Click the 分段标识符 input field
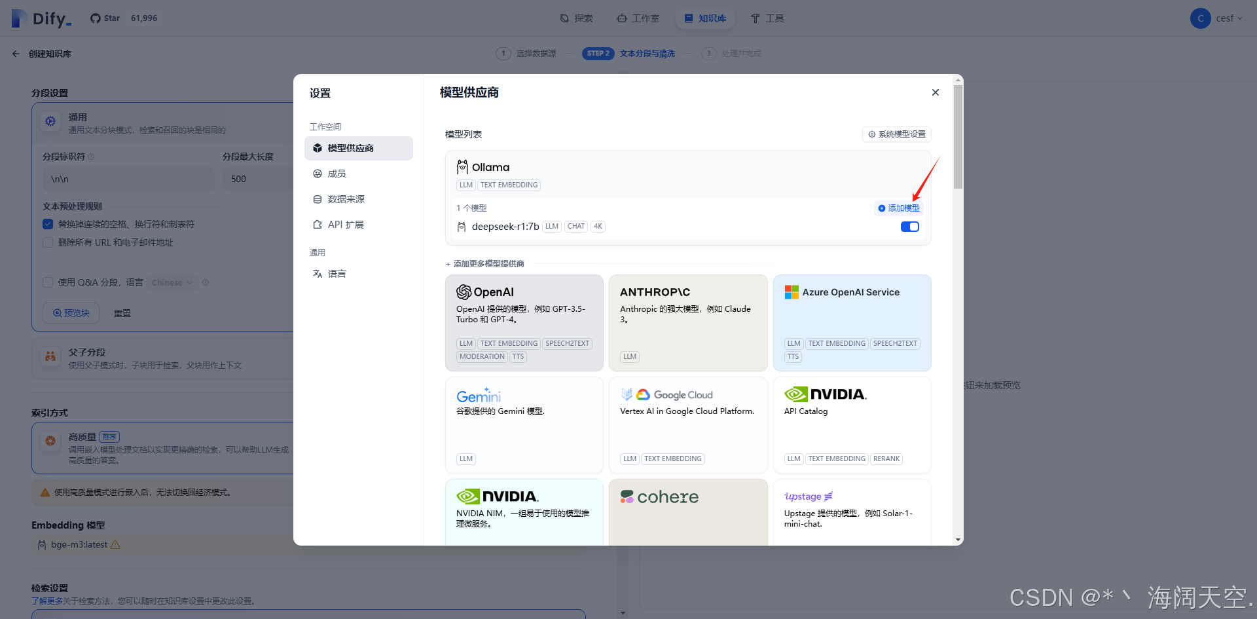The image size is (1257, 619). (128, 179)
